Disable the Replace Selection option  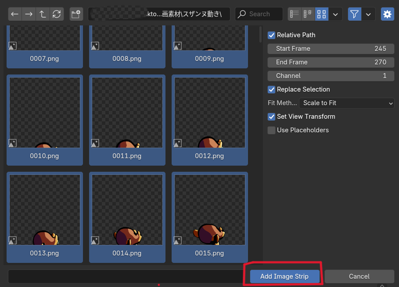coord(272,89)
